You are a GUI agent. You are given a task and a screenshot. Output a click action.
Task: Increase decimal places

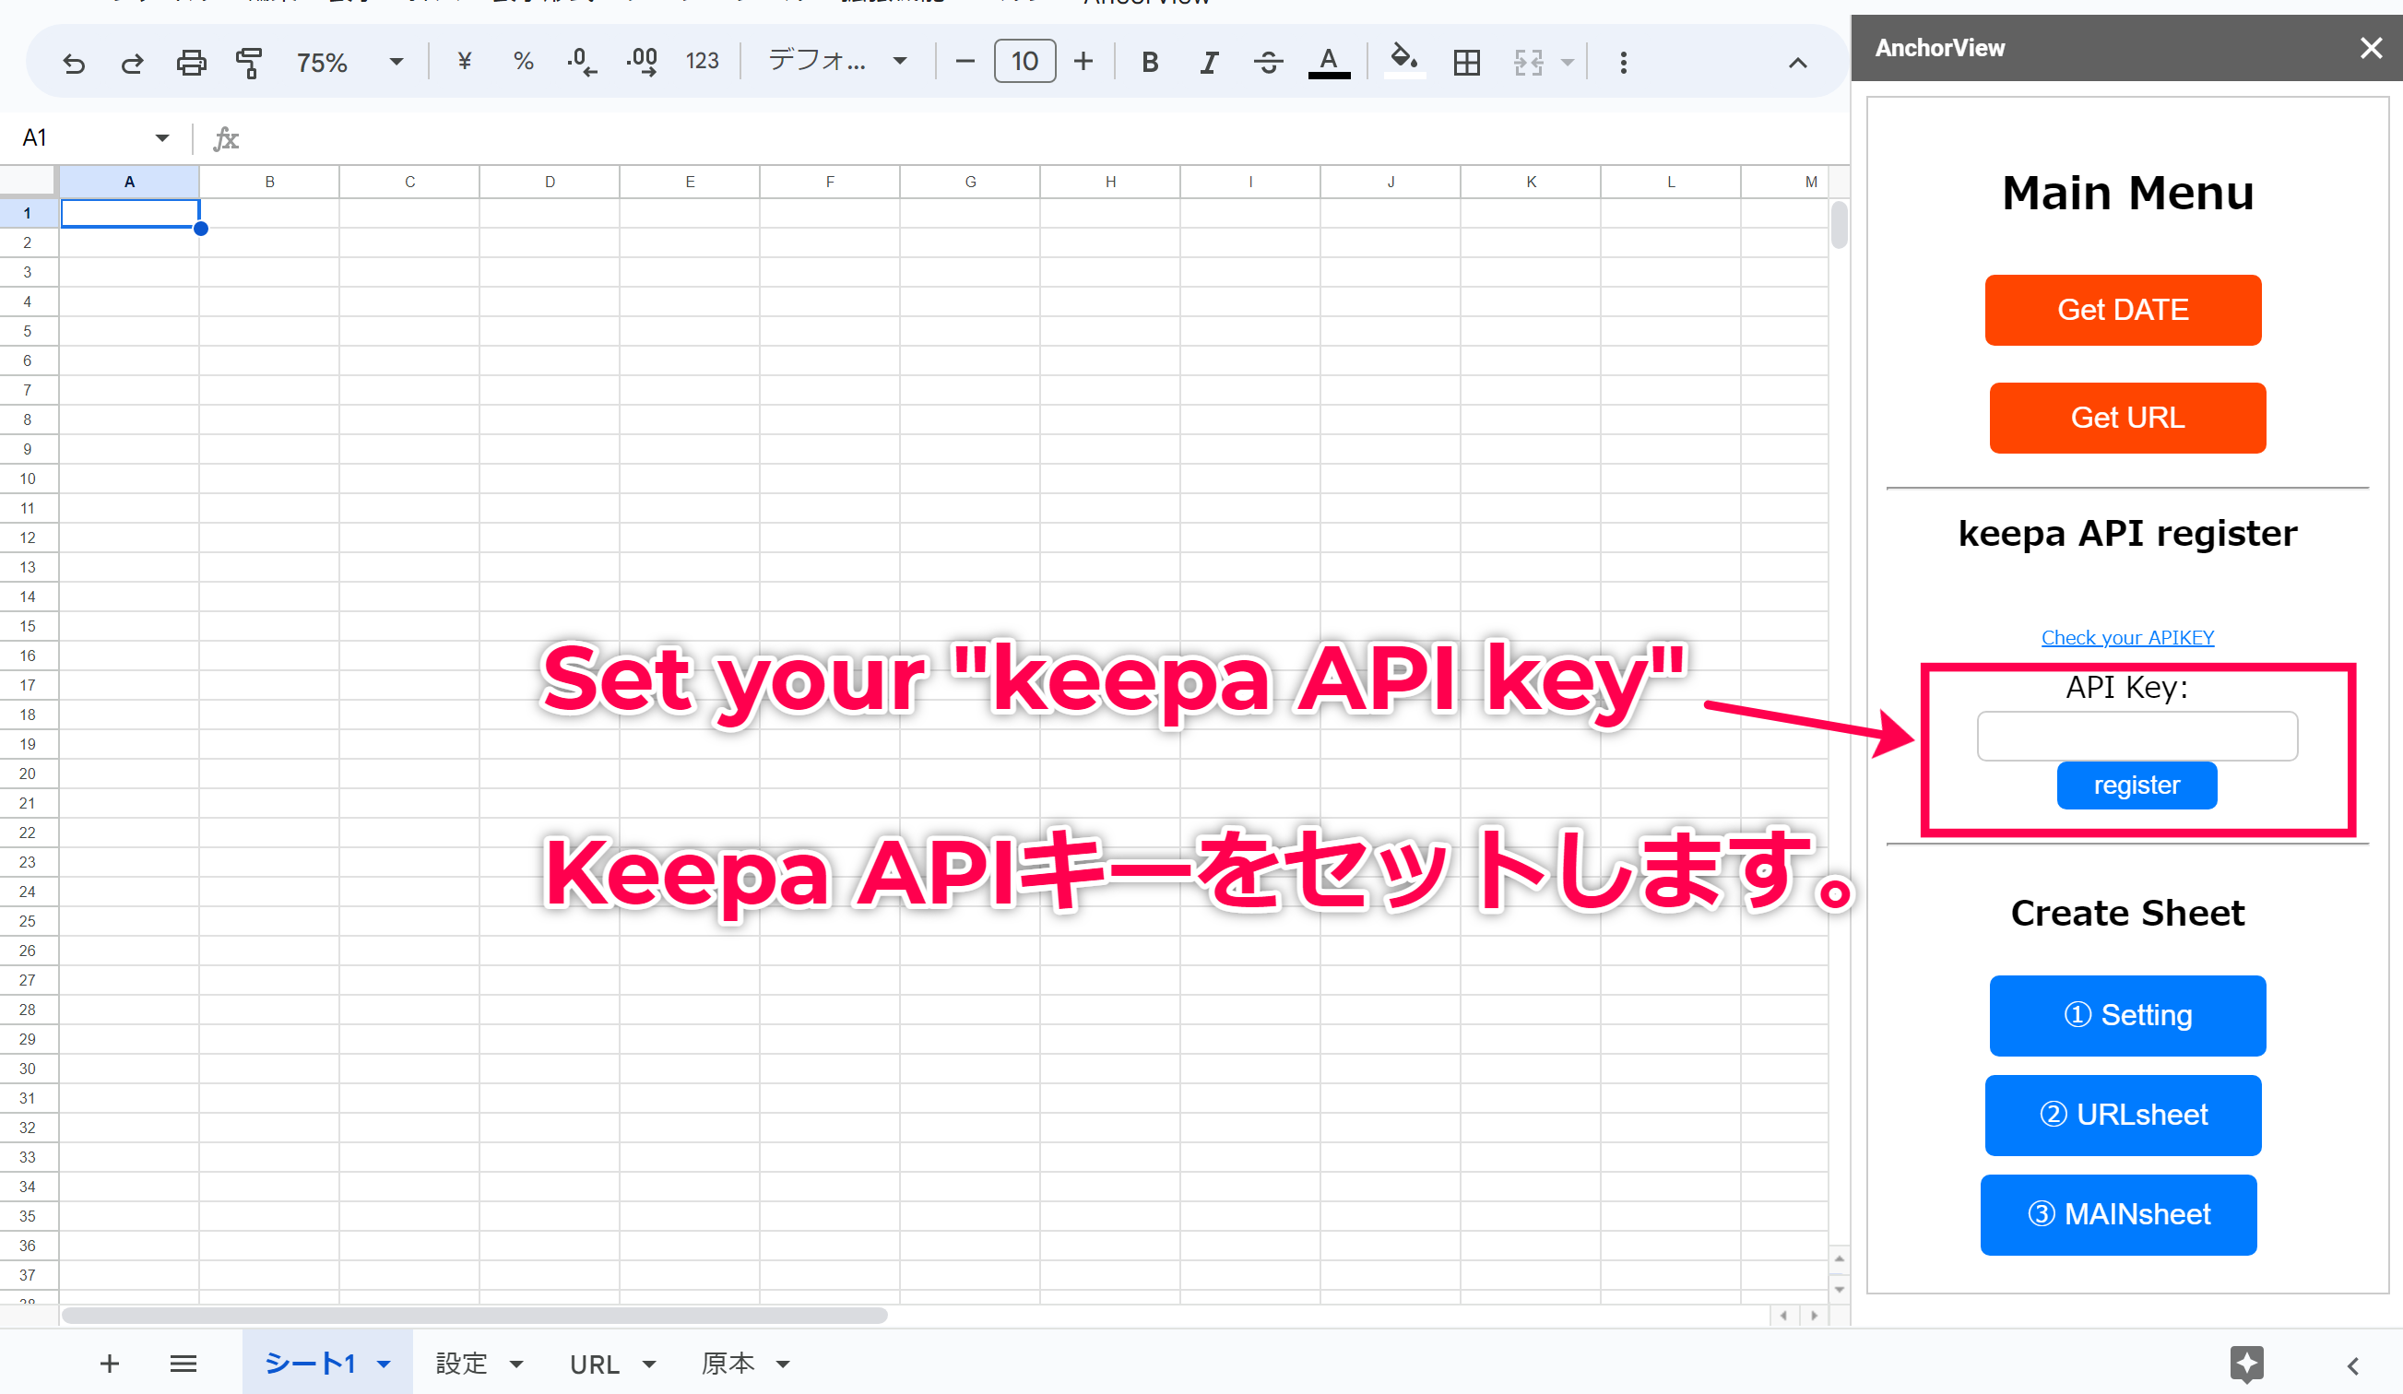[x=642, y=62]
